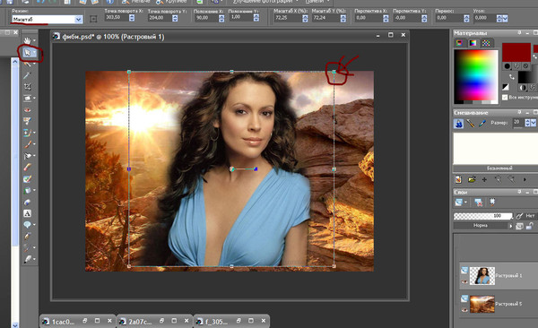Click the Растровый 1 layer thumbnail

click(482, 276)
